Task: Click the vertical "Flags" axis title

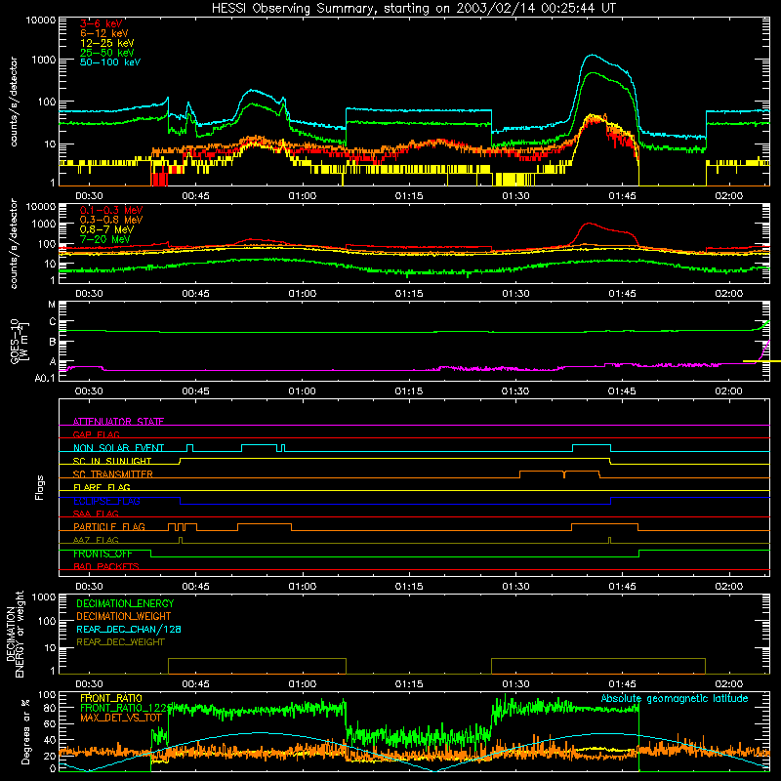Action: 40,487
